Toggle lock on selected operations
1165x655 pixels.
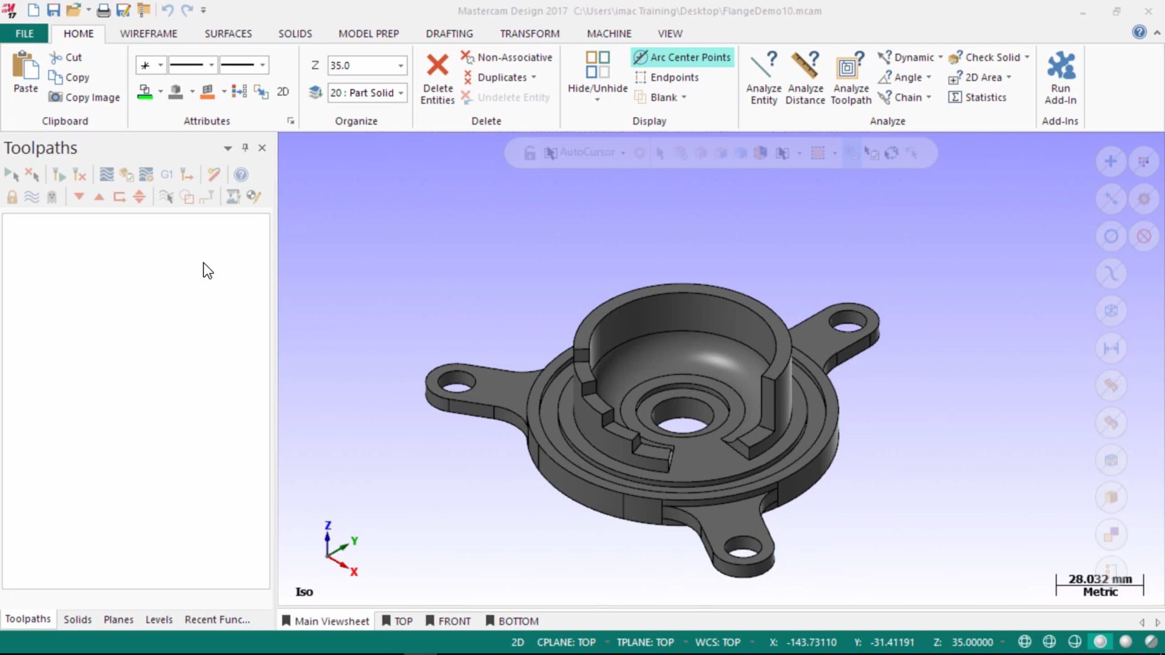(x=12, y=196)
